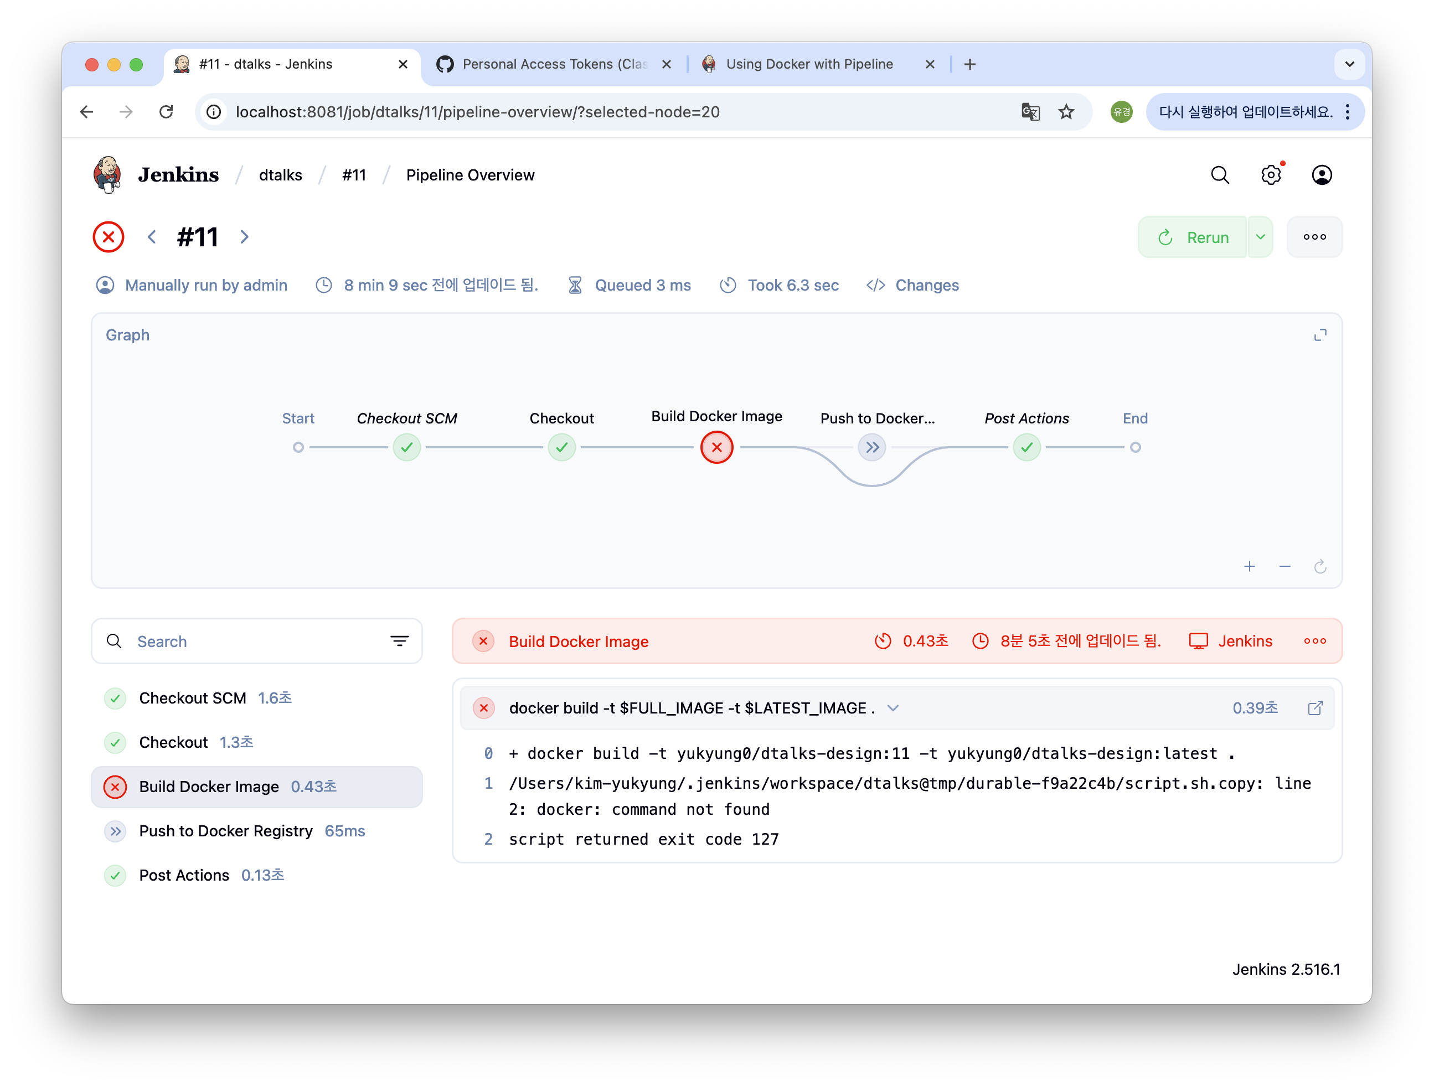
Task: Collapse the docker build step output
Action: (893, 709)
